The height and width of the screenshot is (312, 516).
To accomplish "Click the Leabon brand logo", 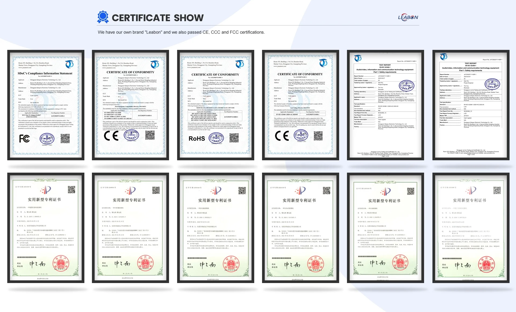I will click(408, 17).
